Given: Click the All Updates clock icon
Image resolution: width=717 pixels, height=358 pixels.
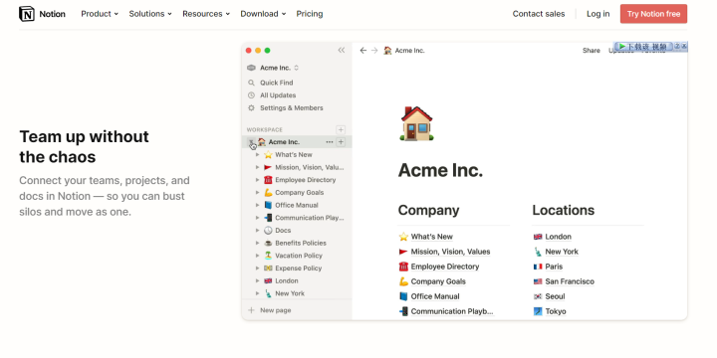Looking at the screenshot, I should pos(251,95).
